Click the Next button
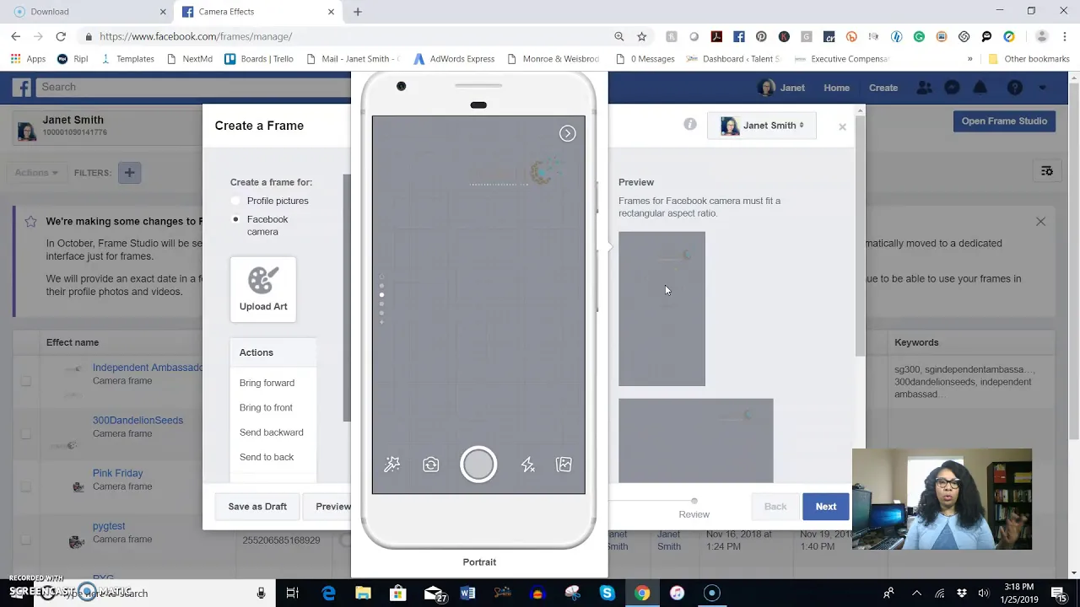Viewport: 1080px width, 607px height. [x=826, y=507]
